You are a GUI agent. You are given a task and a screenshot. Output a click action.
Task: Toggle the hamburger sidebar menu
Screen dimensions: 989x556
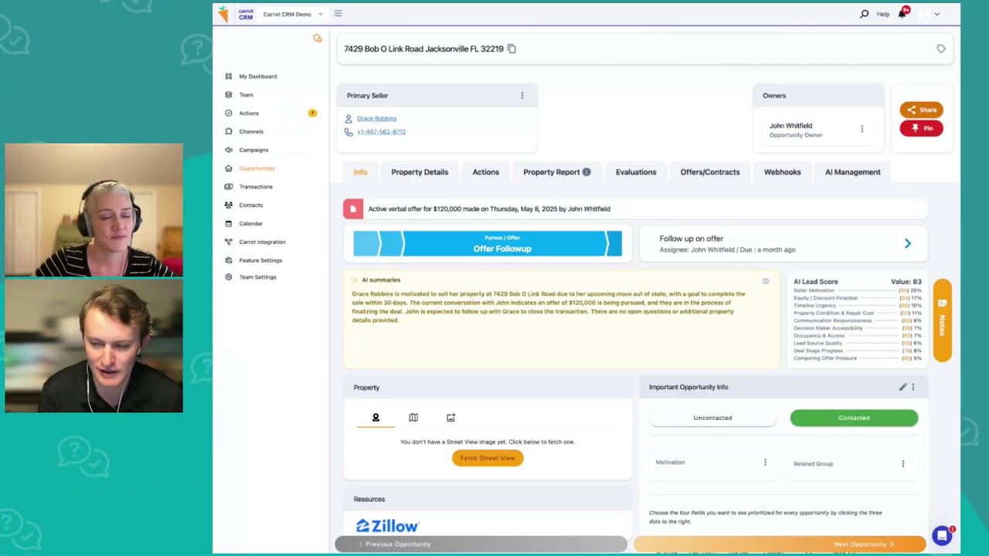pyautogui.click(x=338, y=13)
